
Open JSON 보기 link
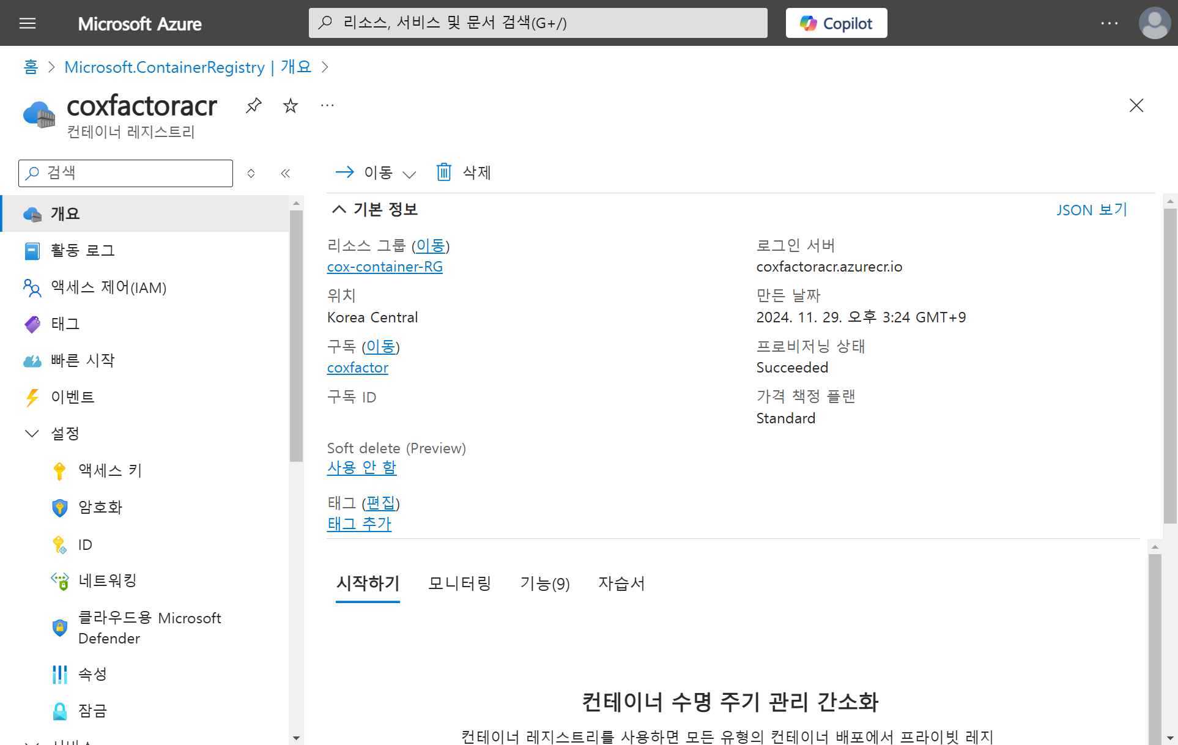coord(1092,210)
